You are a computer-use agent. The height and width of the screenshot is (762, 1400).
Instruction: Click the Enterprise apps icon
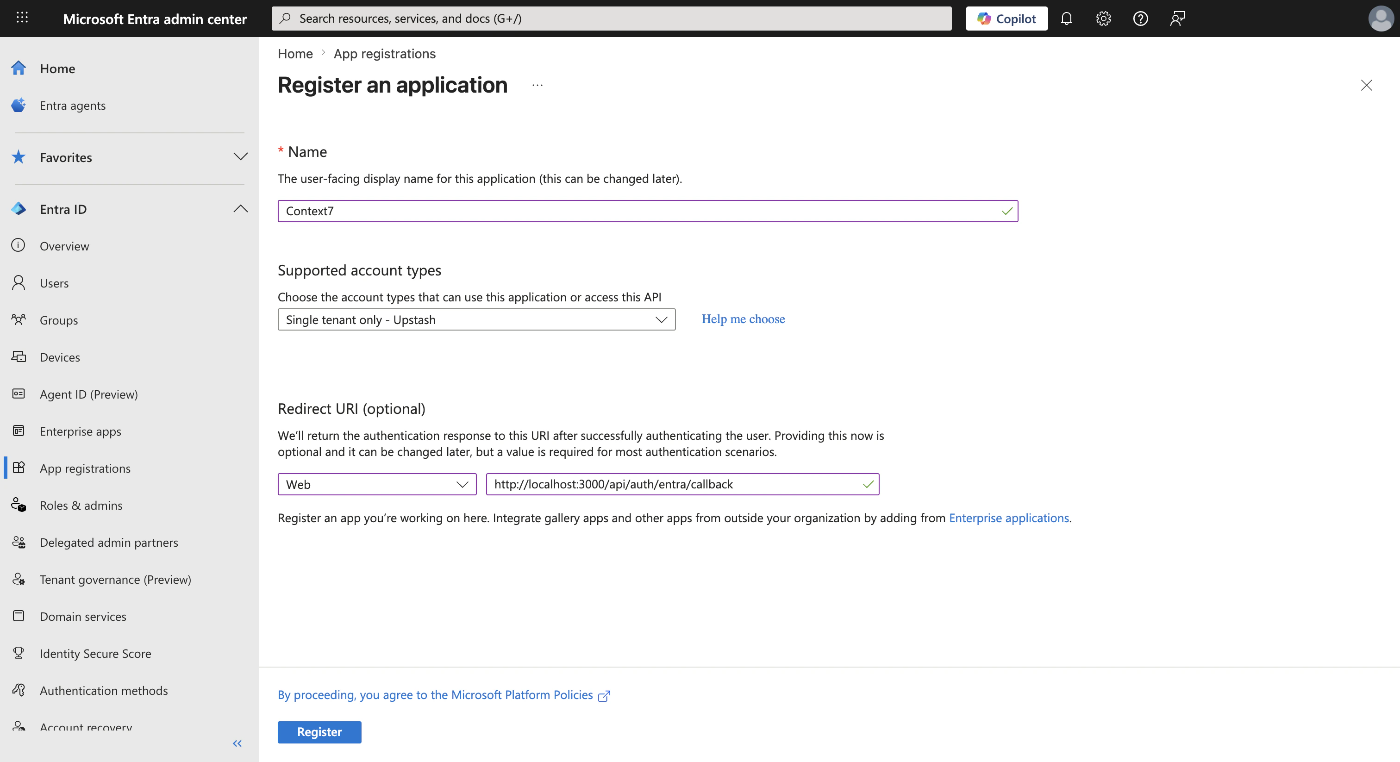click(x=19, y=431)
